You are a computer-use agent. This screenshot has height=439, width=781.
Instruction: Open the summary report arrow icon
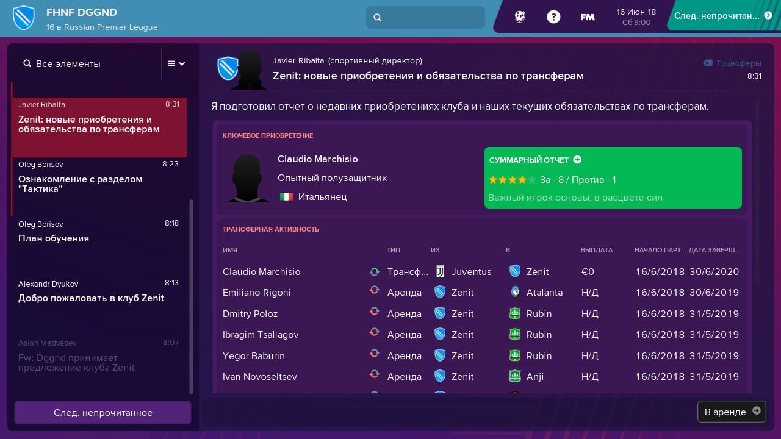(577, 160)
